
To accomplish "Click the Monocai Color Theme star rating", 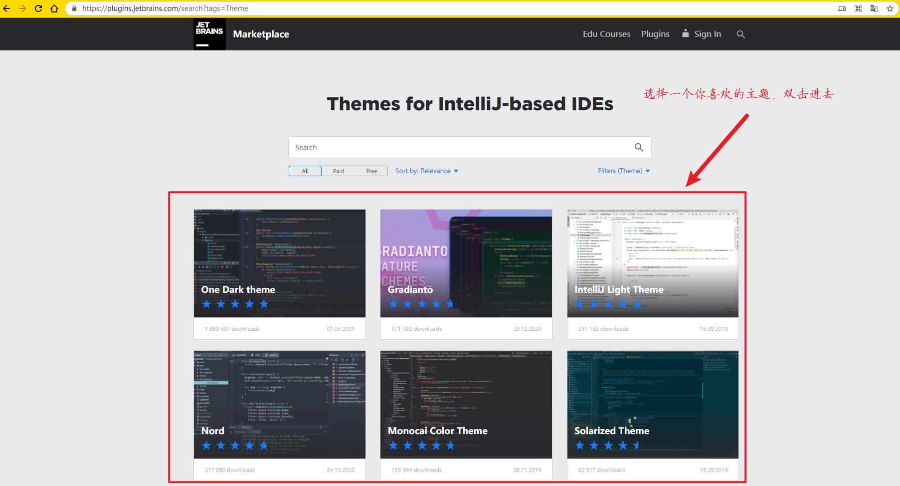I will point(422,445).
